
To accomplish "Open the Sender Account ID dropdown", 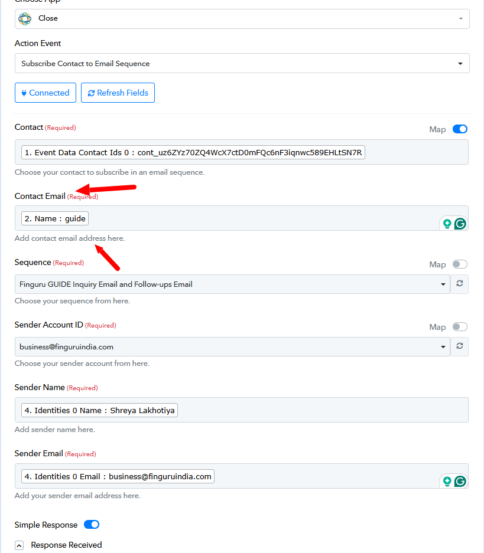I will 232,346.
